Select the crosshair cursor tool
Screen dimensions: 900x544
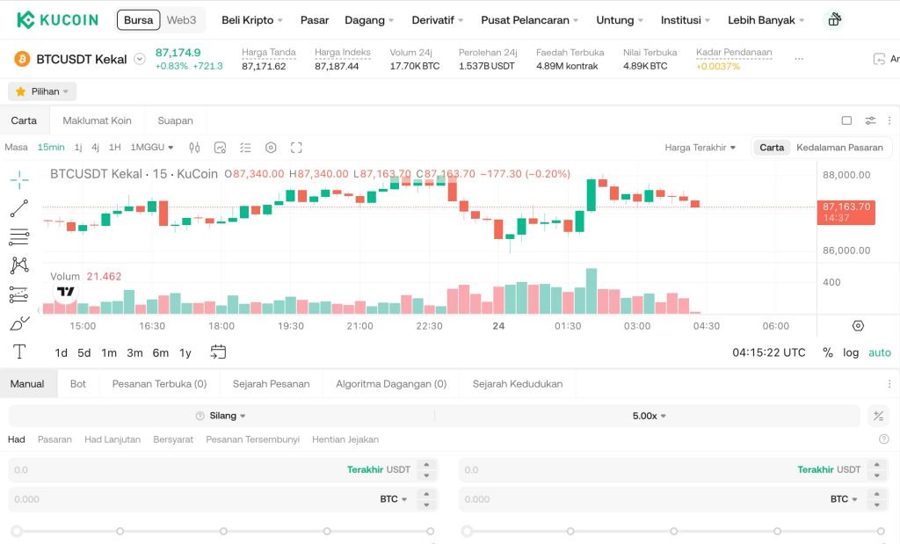tap(18, 179)
